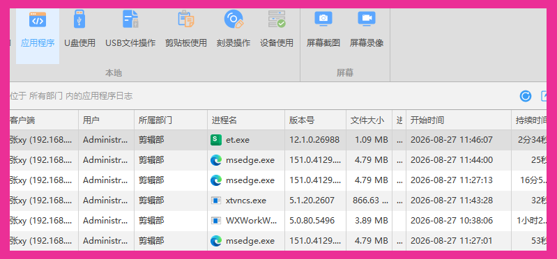Sort by 所属部门 column header
This screenshot has width=557, height=259.
click(171, 120)
